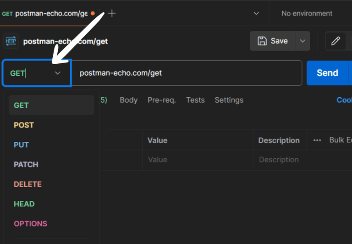Choose PUT in the method list
The image size is (352, 244).
[x=22, y=144]
